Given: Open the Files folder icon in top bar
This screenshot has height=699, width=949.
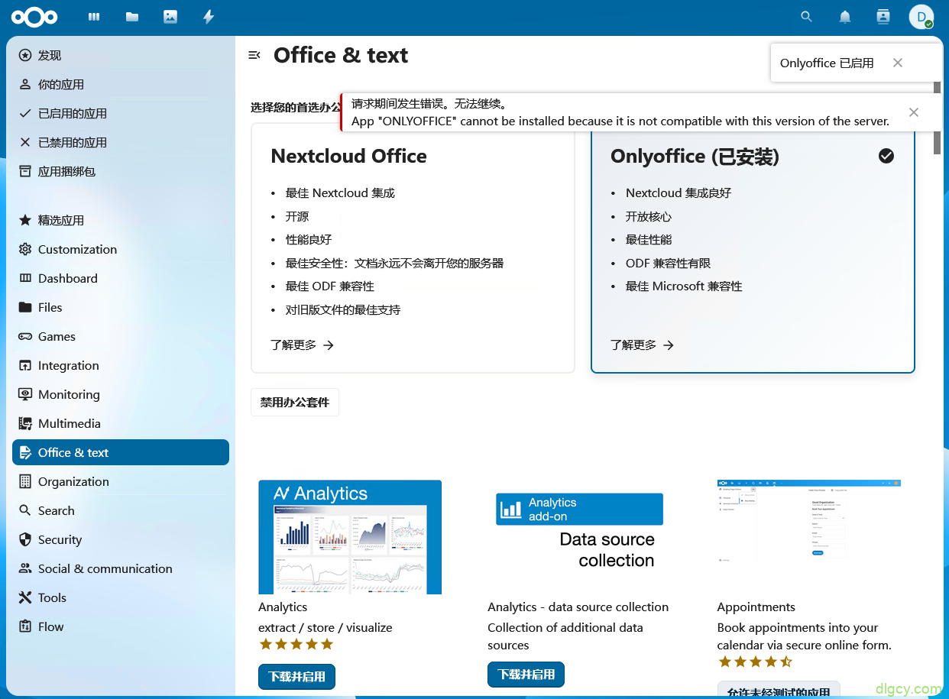Looking at the screenshot, I should (x=132, y=17).
